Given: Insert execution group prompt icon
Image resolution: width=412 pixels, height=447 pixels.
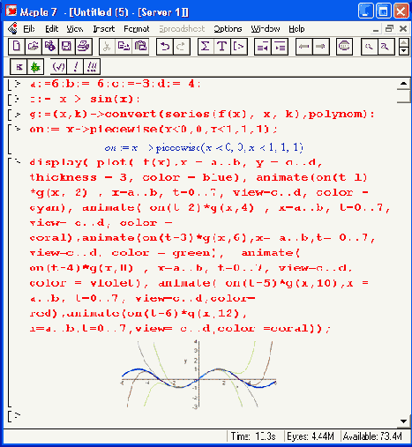Looking at the screenshot, I should coord(239,47).
